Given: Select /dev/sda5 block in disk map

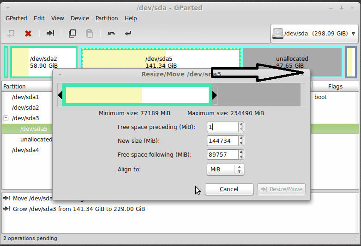Looking at the screenshot, I should coord(161,59).
